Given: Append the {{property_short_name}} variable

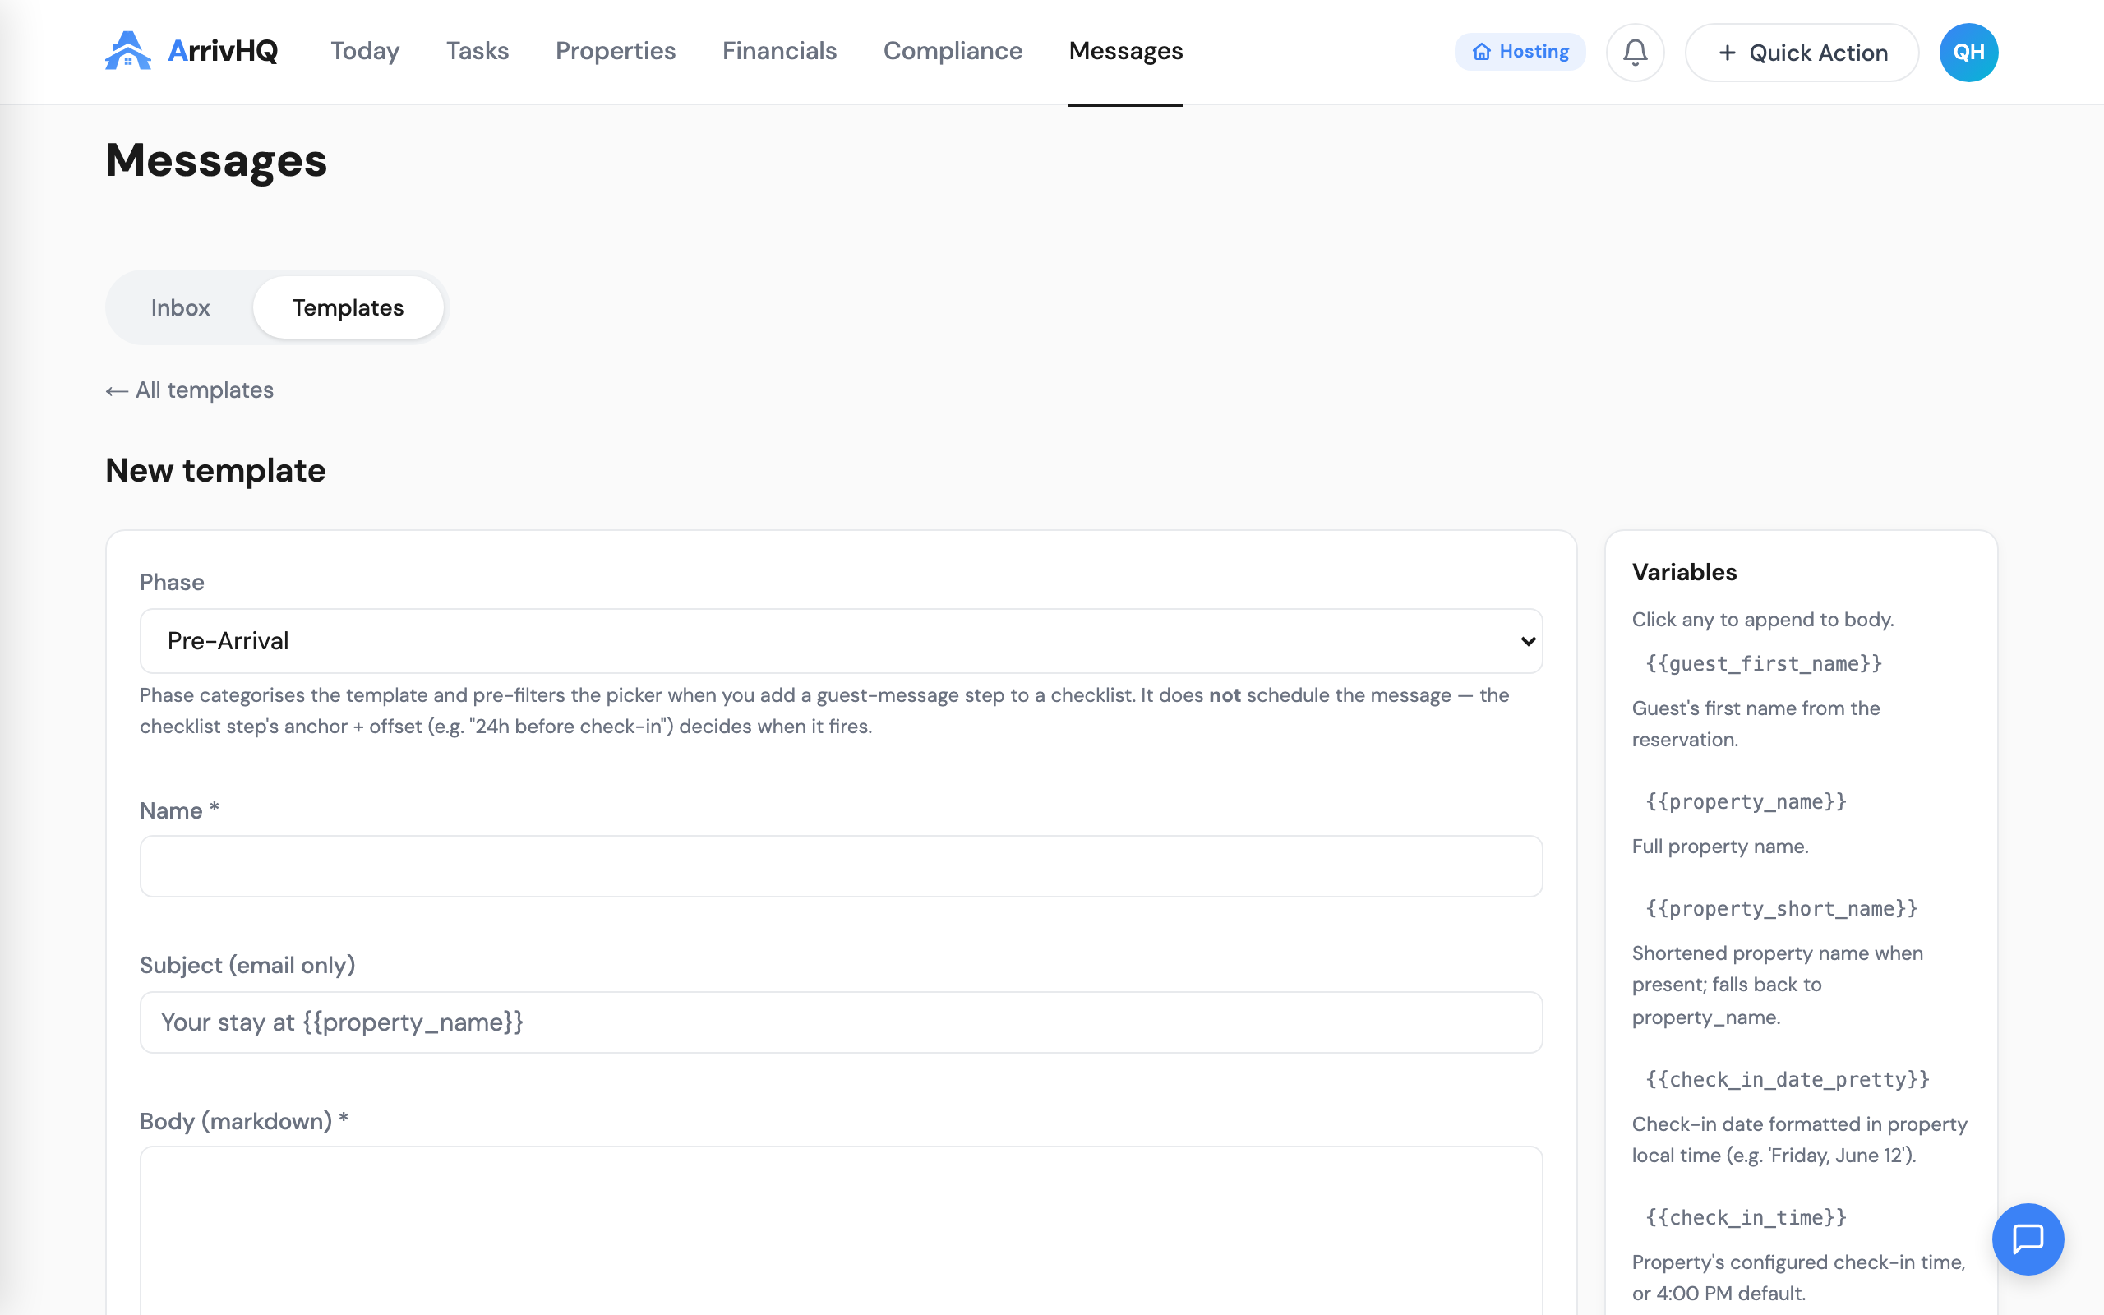Looking at the screenshot, I should coord(1782,909).
